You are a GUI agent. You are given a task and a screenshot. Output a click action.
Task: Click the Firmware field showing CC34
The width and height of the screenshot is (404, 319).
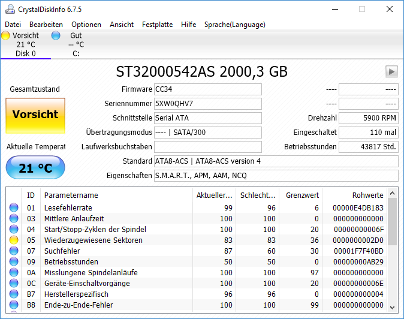point(208,89)
